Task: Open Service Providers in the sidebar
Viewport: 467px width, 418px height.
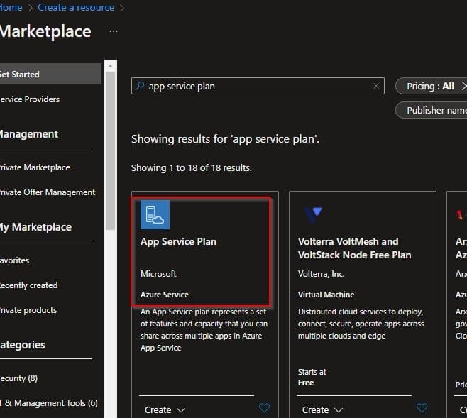Action: (28, 99)
